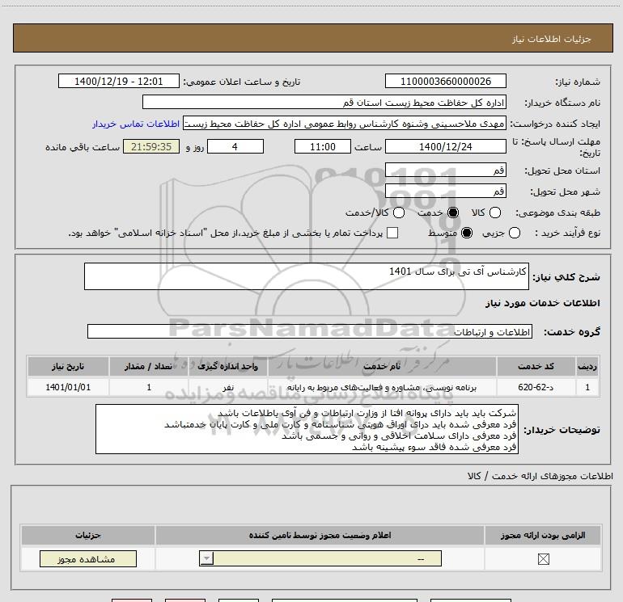Click the request creator field
This screenshot has height=602, width=623.
coord(345,124)
